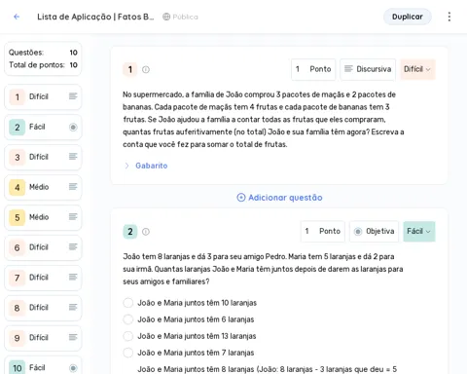Expand the Gabarito section of question 1
The height and width of the screenshot is (374, 467).
point(126,166)
